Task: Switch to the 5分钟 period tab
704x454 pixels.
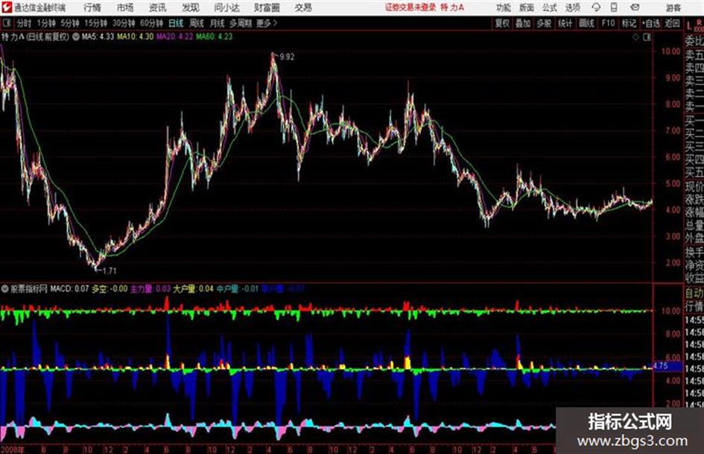Action: point(70,23)
